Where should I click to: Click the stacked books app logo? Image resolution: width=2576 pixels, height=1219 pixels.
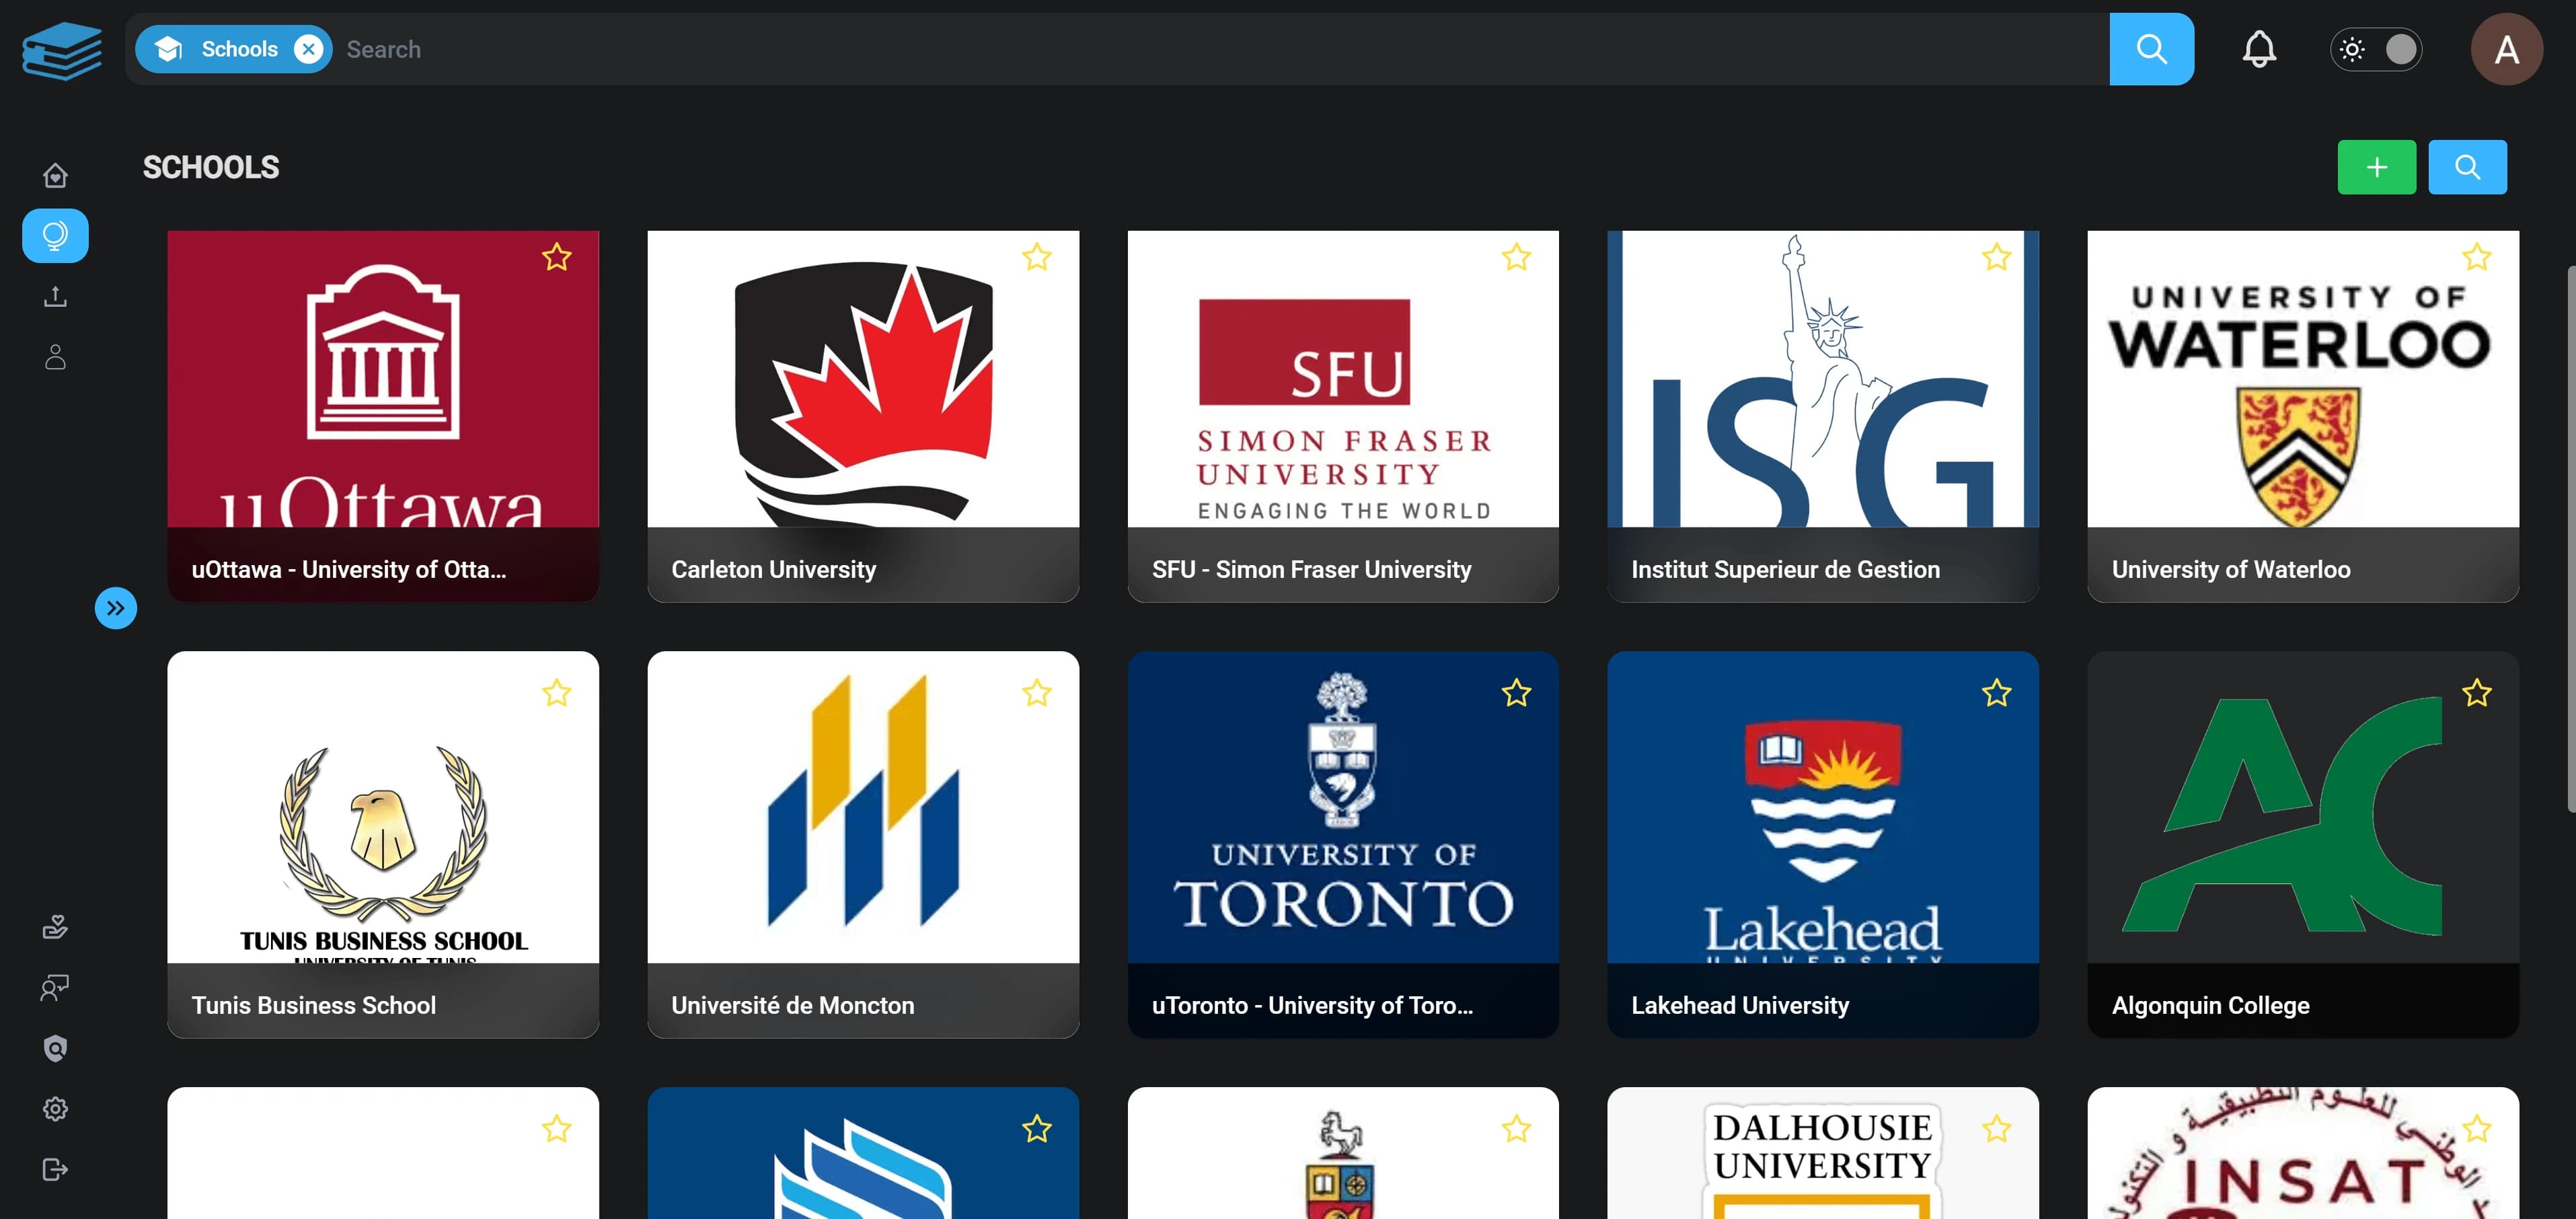pyautogui.click(x=62, y=50)
